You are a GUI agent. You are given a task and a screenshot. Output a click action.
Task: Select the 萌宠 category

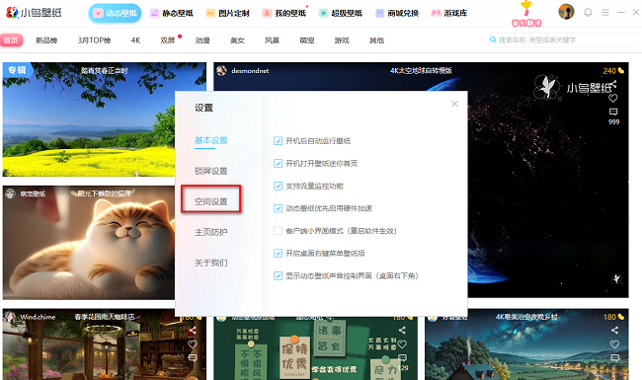306,40
